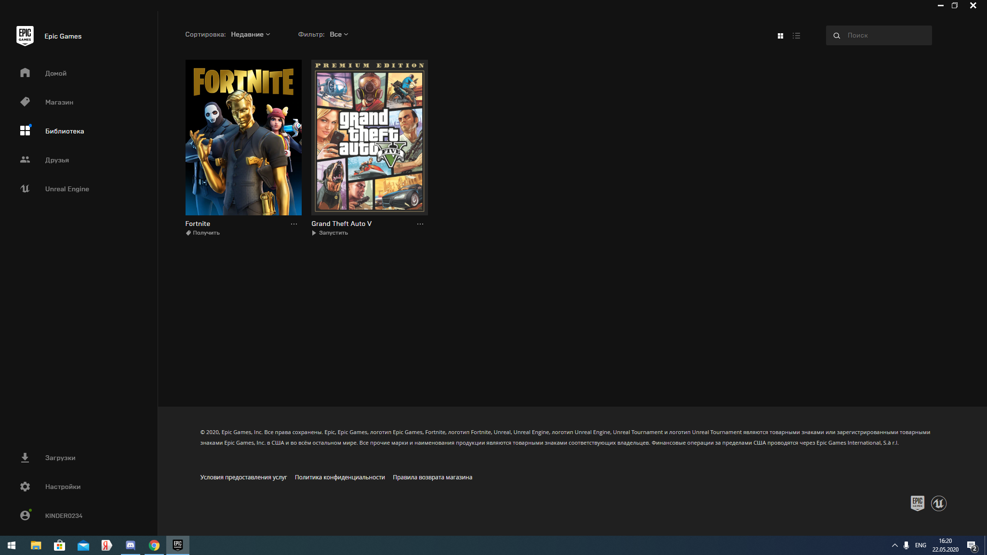Minimize the Epic Games window

coord(940,5)
